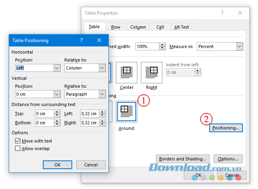Open the Horizontal Relative to Column dropdown

coord(102,68)
